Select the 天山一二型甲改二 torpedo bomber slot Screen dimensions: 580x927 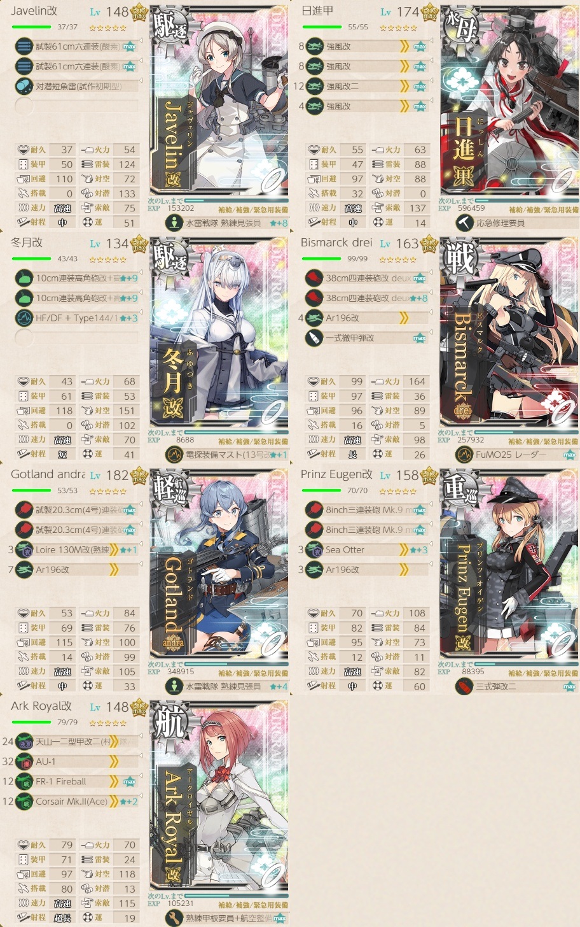(x=77, y=742)
